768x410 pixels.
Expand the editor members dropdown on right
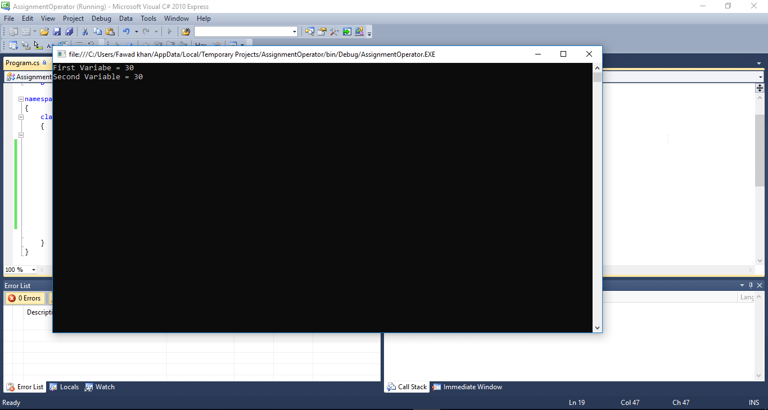coord(760,77)
